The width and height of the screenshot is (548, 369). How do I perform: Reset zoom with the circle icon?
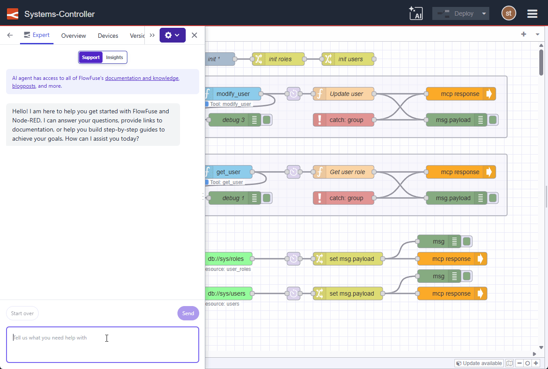527,363
